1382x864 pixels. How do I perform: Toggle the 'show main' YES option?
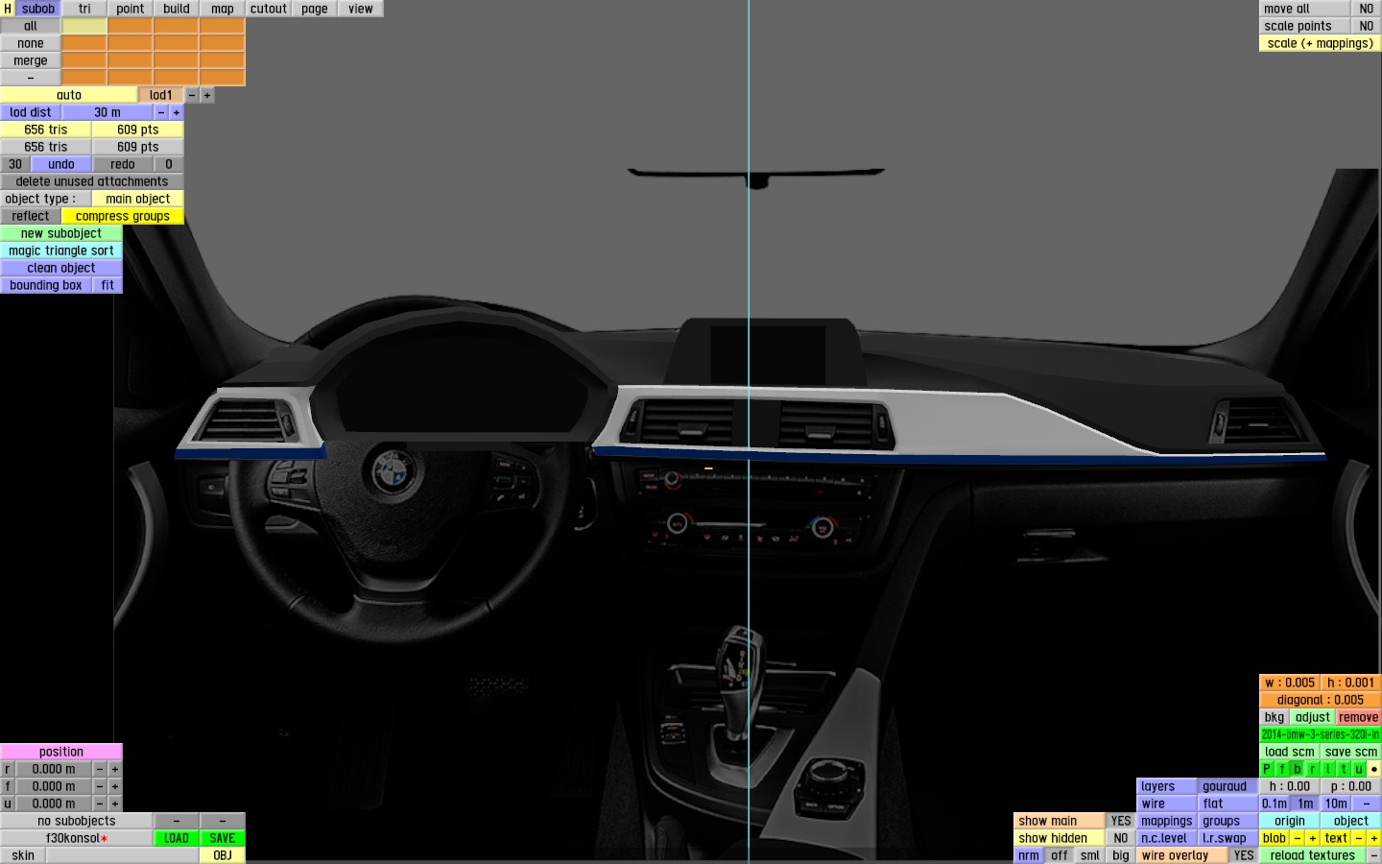[1121, 821]
